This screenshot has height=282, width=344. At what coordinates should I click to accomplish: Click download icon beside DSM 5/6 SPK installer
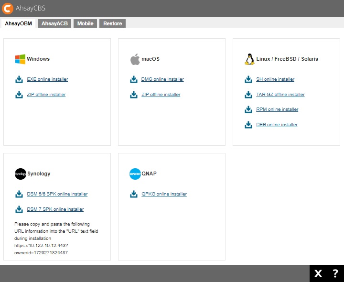tap(19, 194)
